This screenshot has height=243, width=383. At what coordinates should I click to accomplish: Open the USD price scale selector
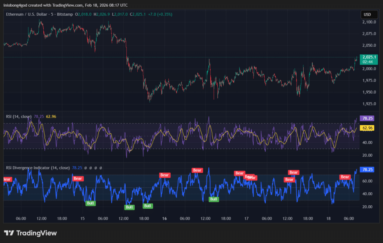(369, 14)
